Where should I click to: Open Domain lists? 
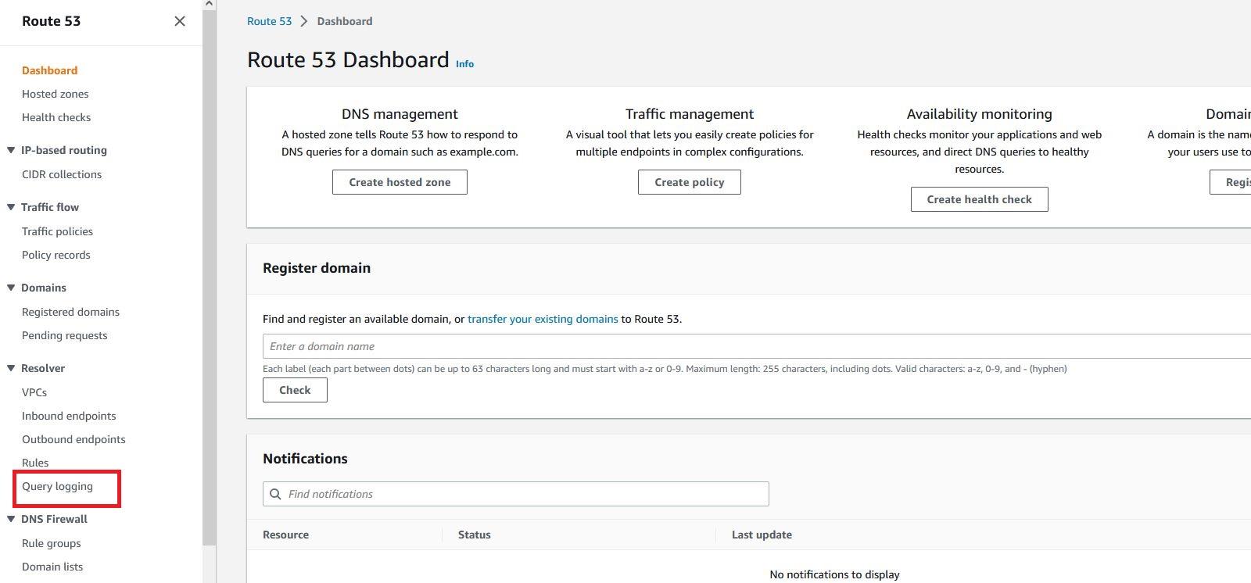[52, 567]
